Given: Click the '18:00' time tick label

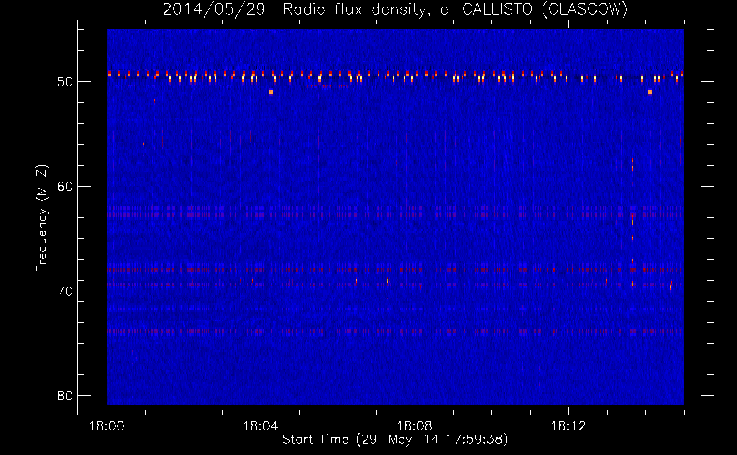Looking at the screenshot, I should pos(107,426).
